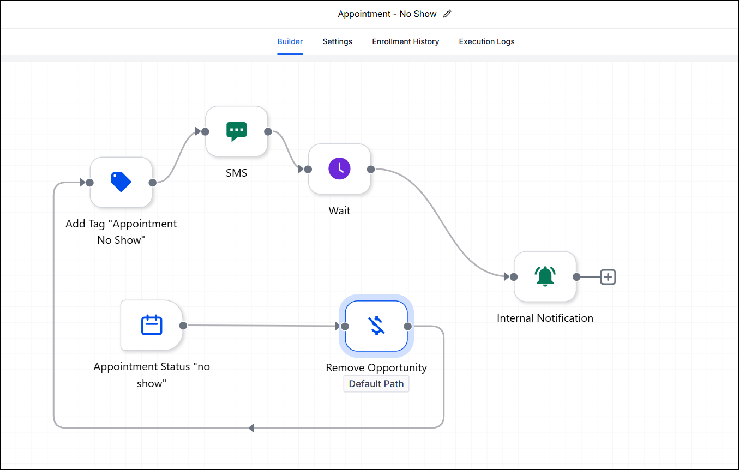Click the output port of Remove Opportunity node
The height and width of the screenshot is (470, 739).
408,327
